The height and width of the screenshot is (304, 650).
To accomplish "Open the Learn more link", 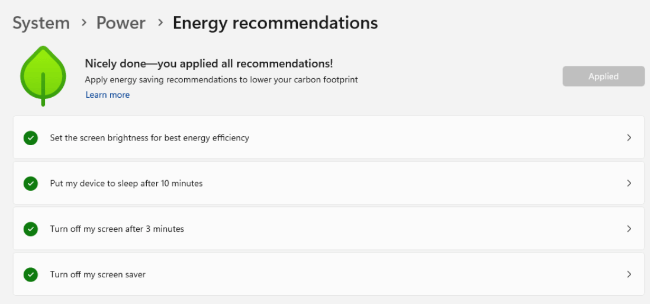I will [x=107, y=95].
